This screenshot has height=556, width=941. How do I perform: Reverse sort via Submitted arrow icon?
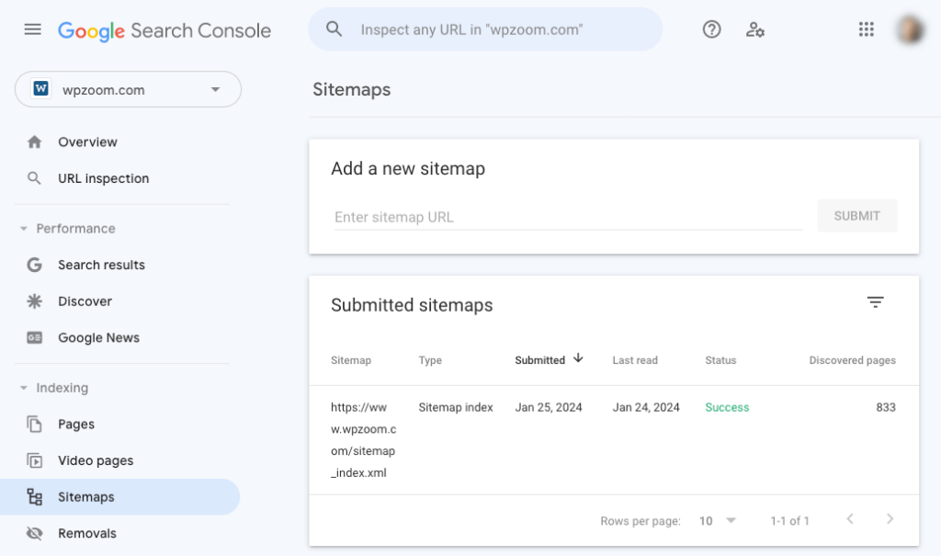[x=578, y=358]
